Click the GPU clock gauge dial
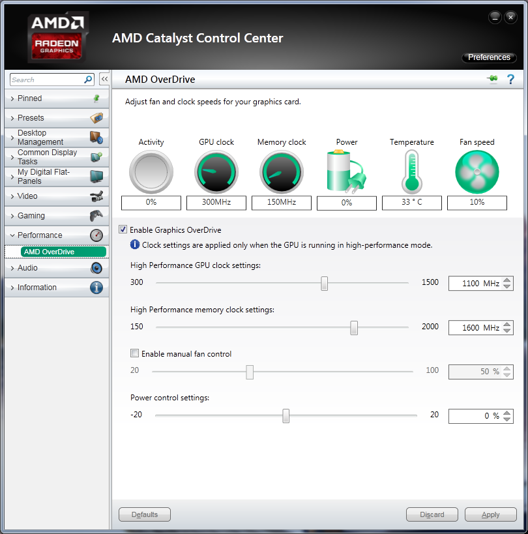This screenshot has width=528, height=534. [216, 172]
